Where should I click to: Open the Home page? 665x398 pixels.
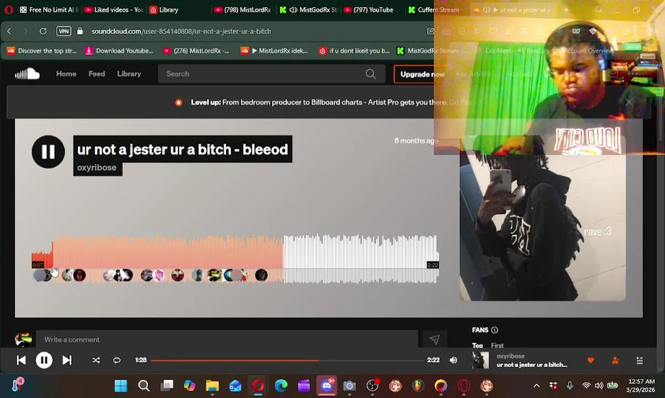click(66, 74)
